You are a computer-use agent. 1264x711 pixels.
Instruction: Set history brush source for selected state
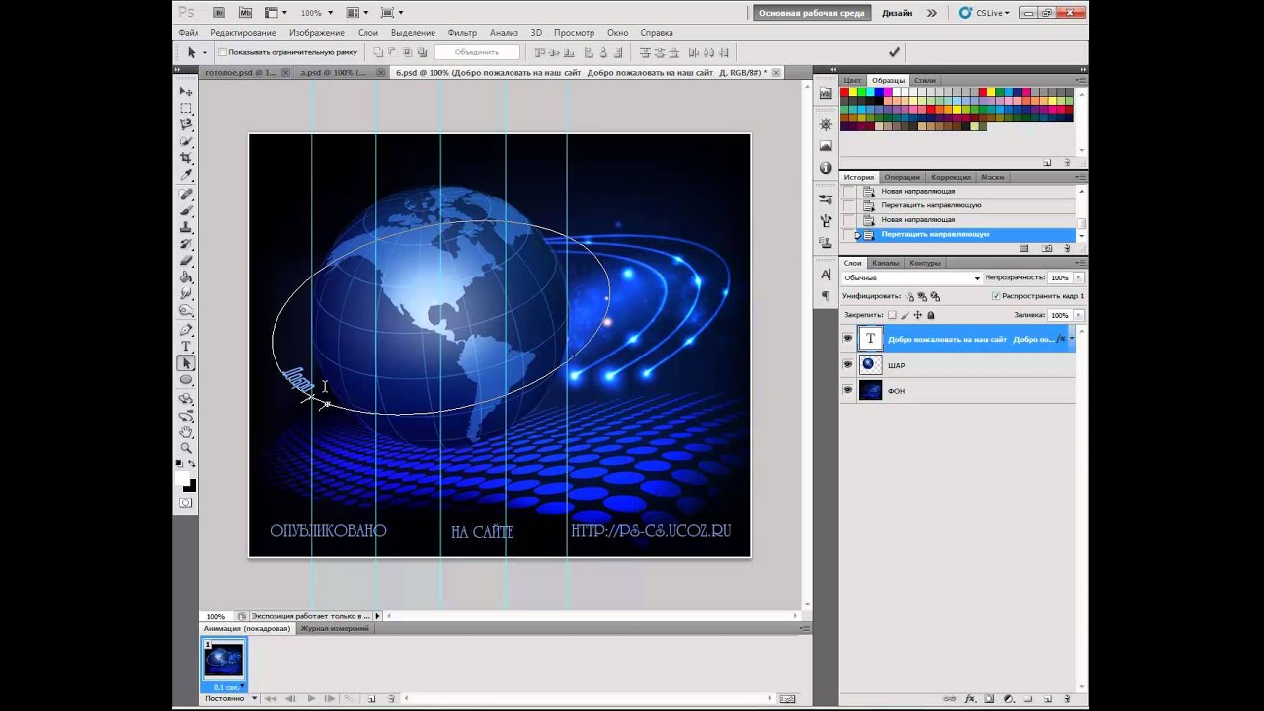click(848, 235)
